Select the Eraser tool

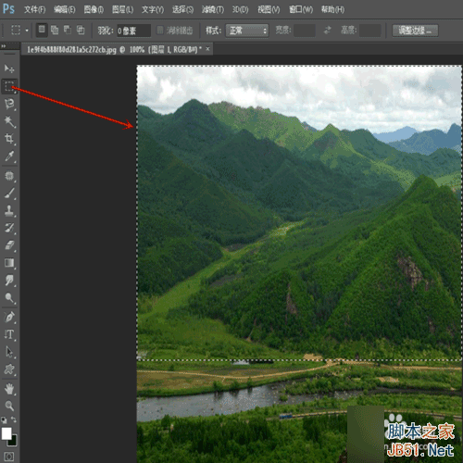coord(9,245)
